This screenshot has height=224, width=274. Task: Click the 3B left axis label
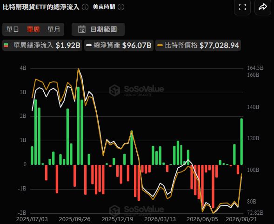[x=23, y=92]
